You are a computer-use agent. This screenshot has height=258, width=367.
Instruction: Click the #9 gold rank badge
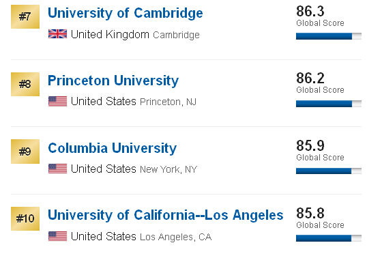pos(25,152)
